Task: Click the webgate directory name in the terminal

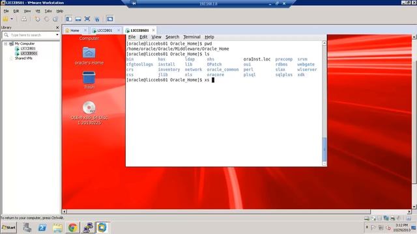Action: click(306, 64)
